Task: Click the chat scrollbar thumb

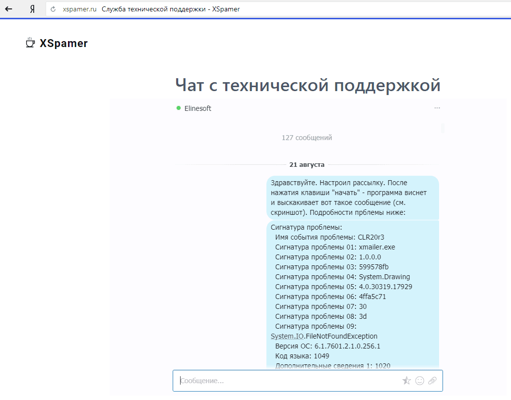Action: coord(443,128)
